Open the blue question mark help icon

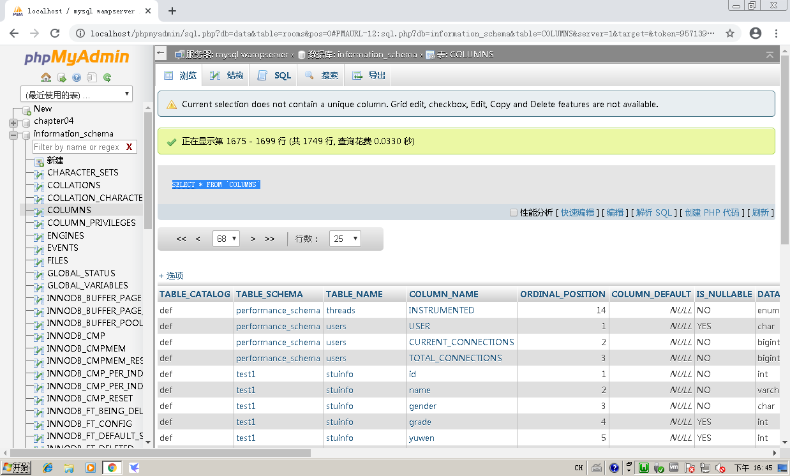click(x=77, y=77)
